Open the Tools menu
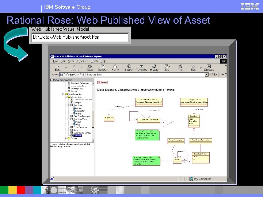263x197 pixels. [95, 61]
